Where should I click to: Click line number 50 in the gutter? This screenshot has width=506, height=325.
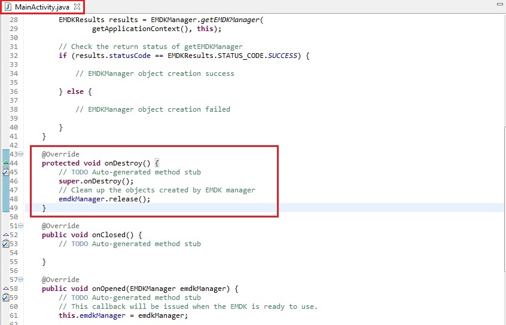(13, 217)
